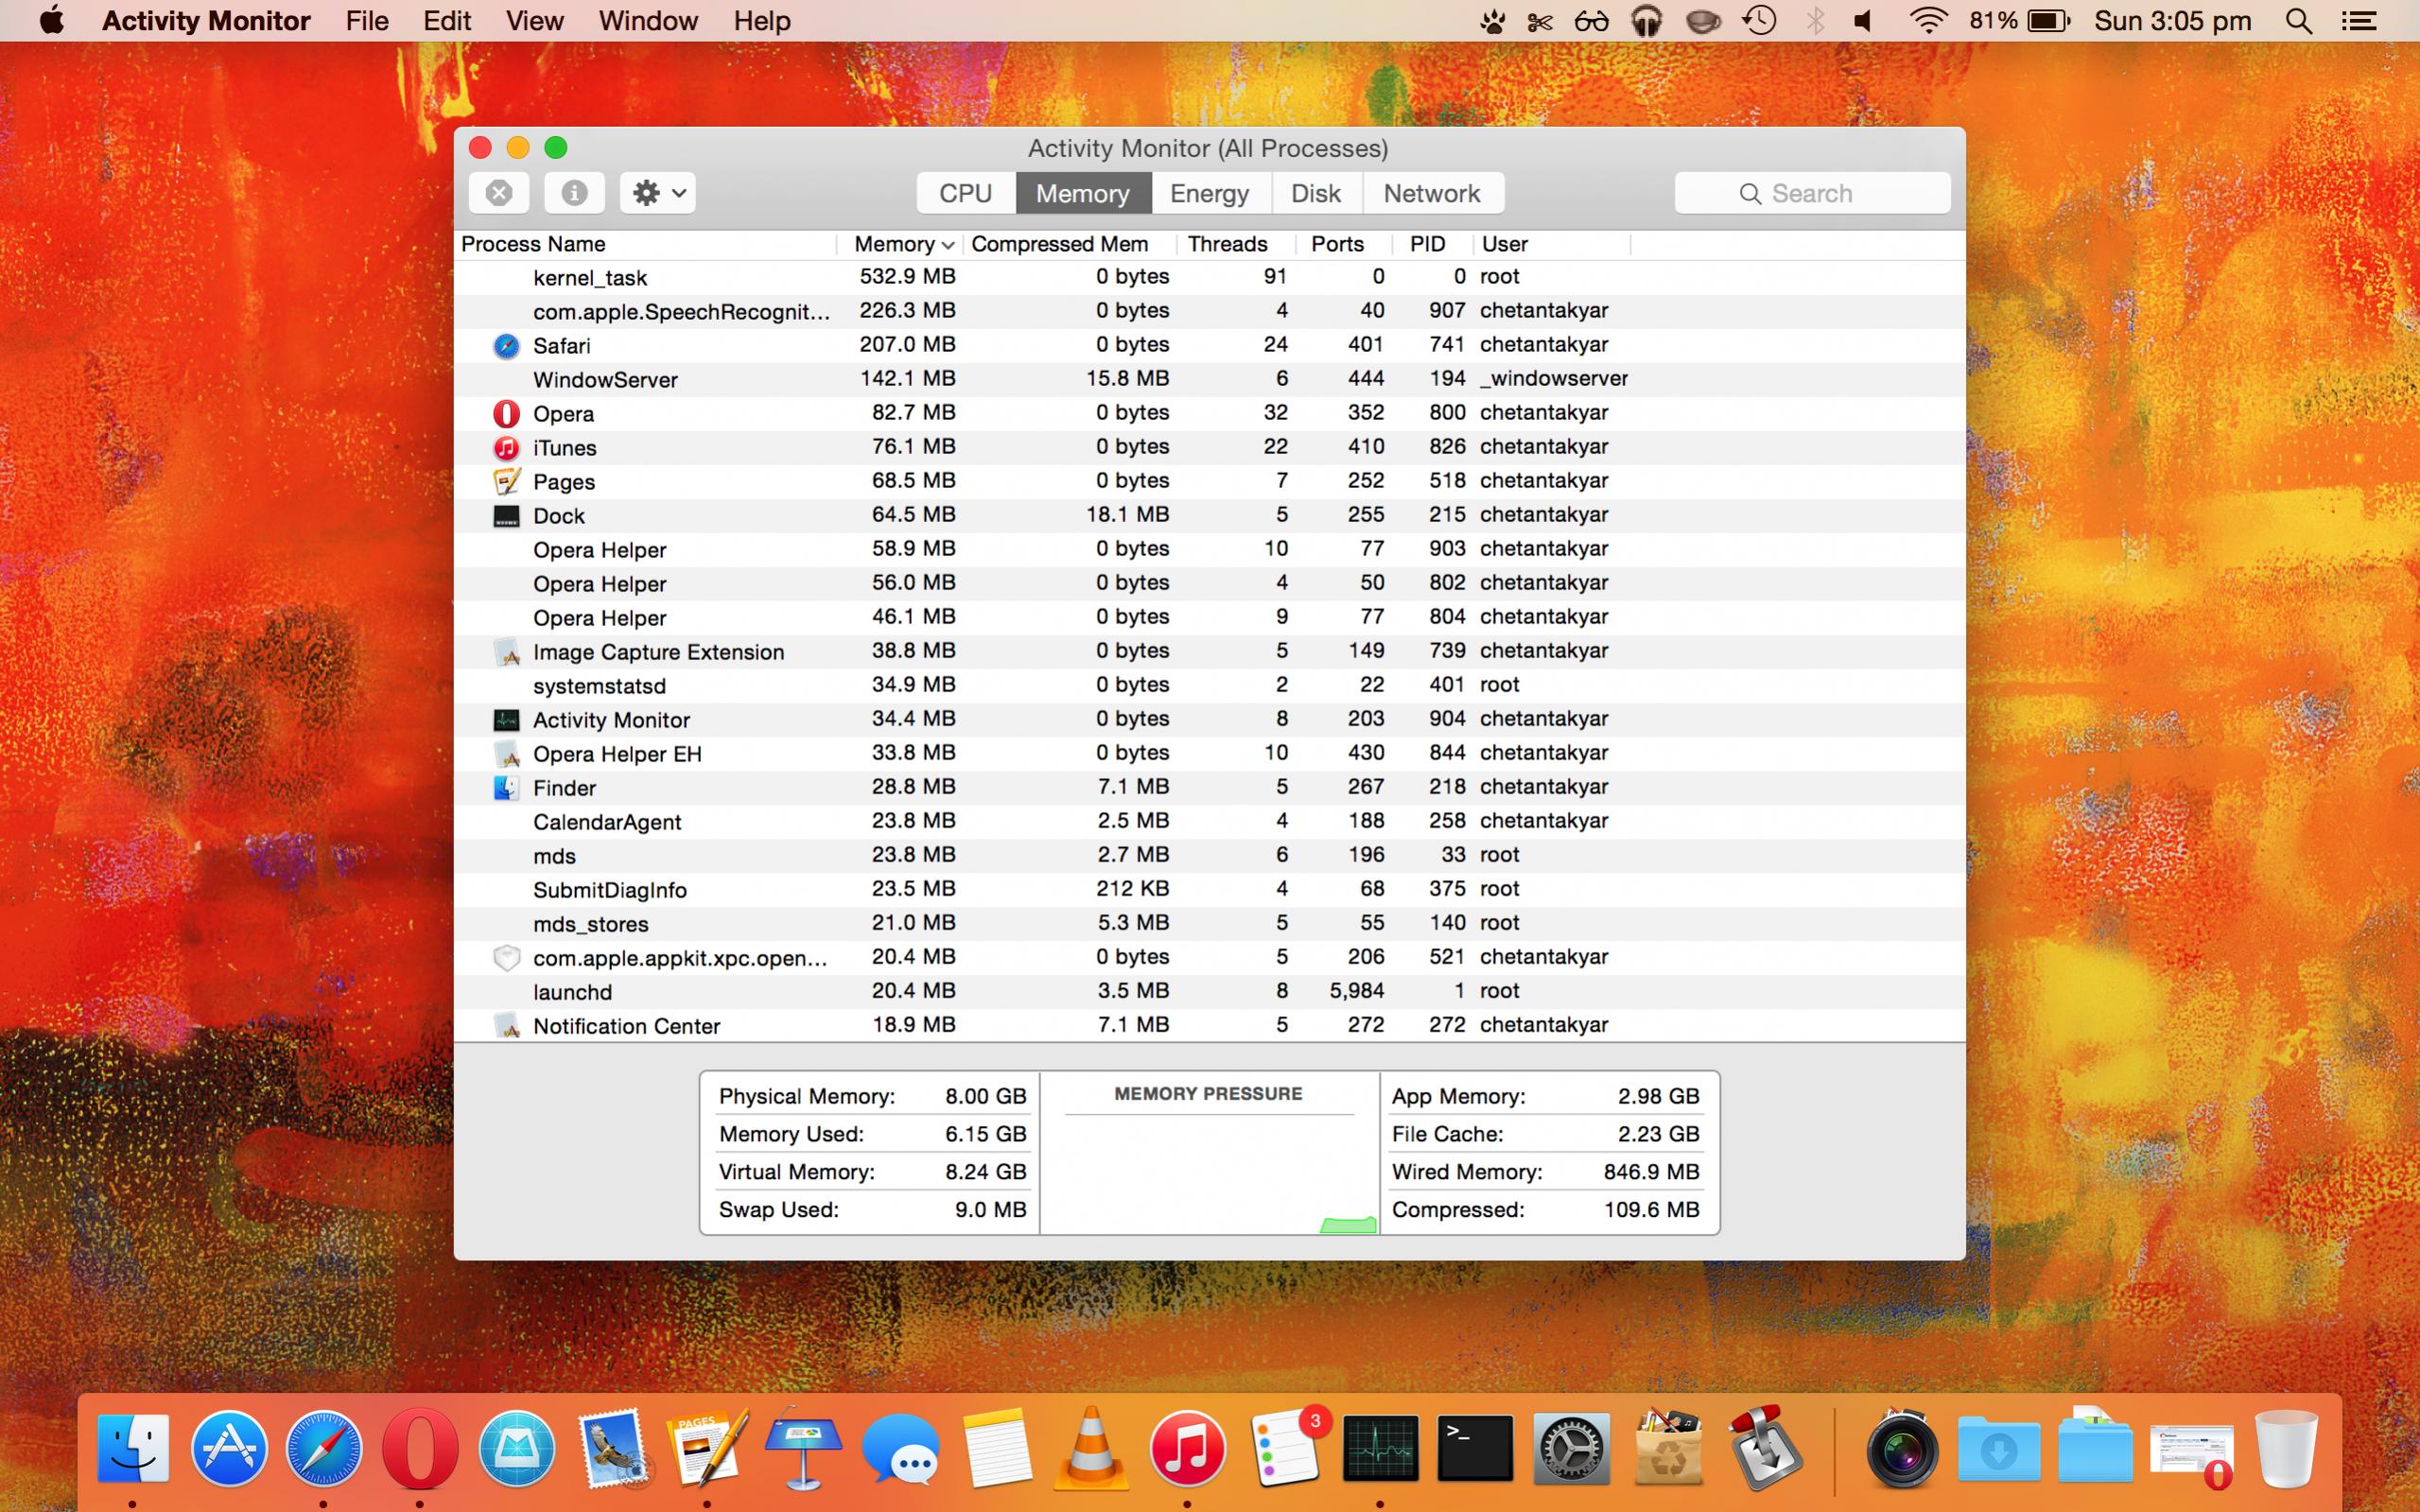Sort by the Ports column header
Screen dimensions: 2420x1512
(1345, 244)
